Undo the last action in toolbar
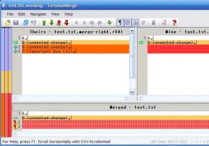This screenshot has height=146, width=209. (x=34, y=23)
